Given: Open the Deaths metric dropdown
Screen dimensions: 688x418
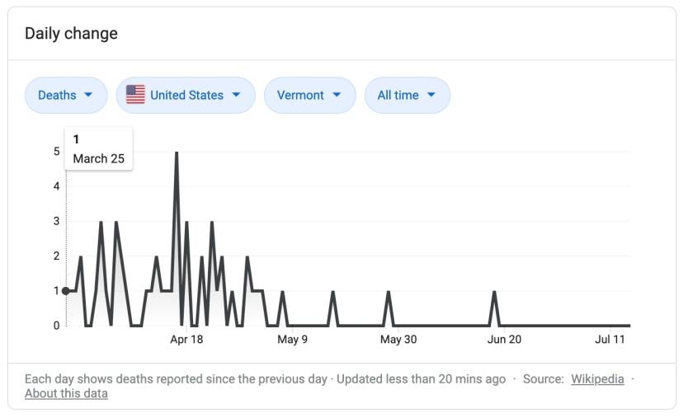Looking at the screenshot, I should [x=66, y=95].
